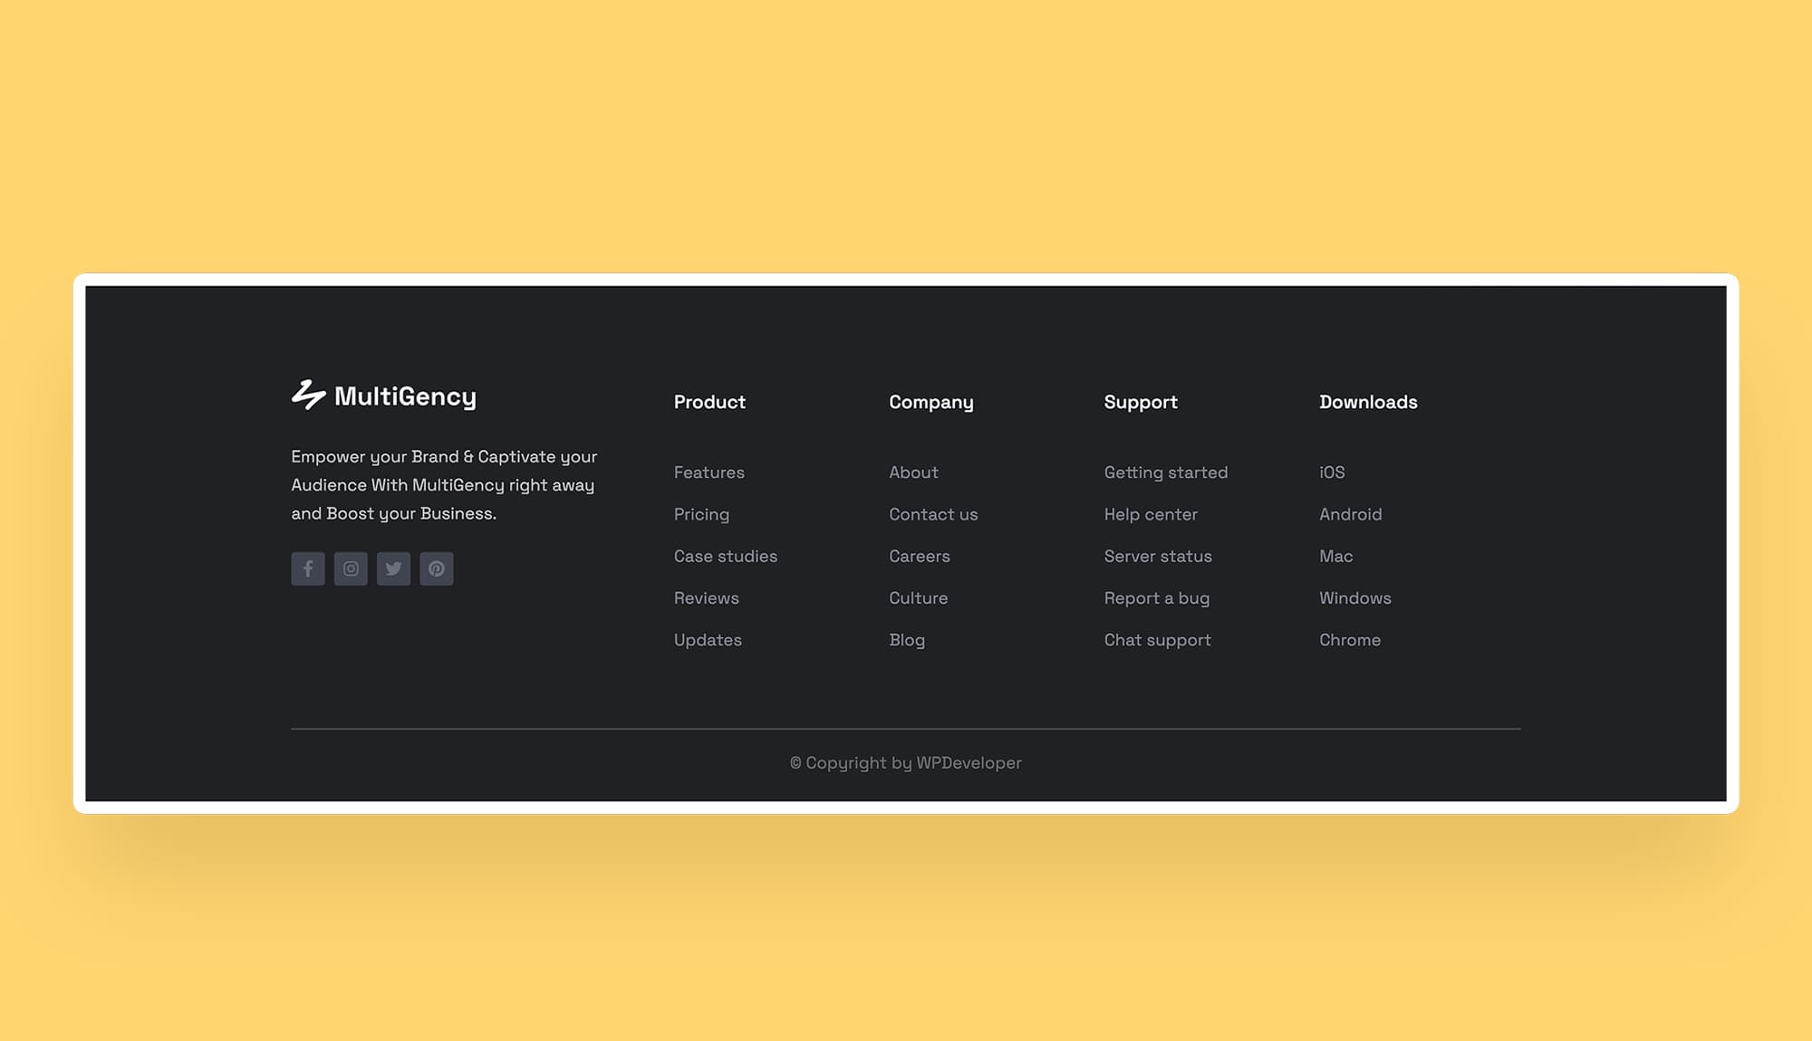
Task: Open Case studies link
Action: click(725, 556)
